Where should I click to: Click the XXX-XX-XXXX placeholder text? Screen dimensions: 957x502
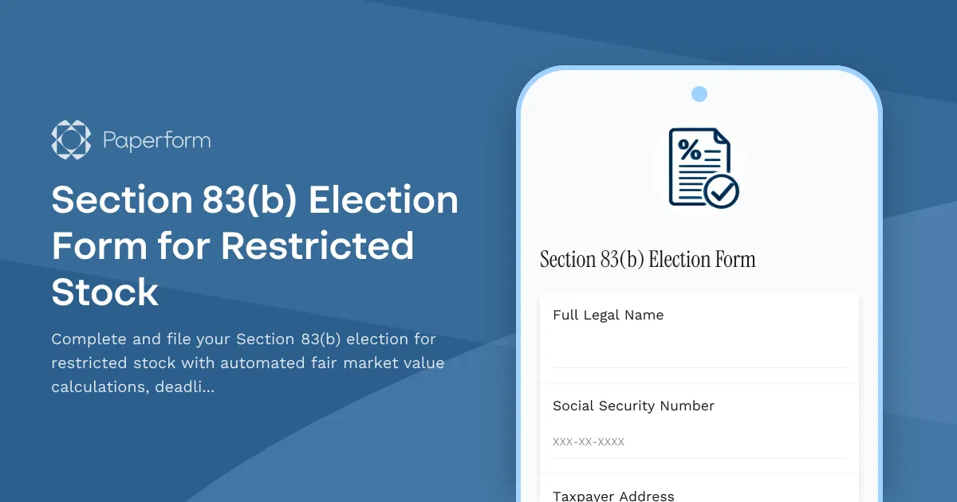589,441
